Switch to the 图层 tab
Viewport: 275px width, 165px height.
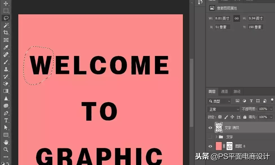click(x=212, y=92)
